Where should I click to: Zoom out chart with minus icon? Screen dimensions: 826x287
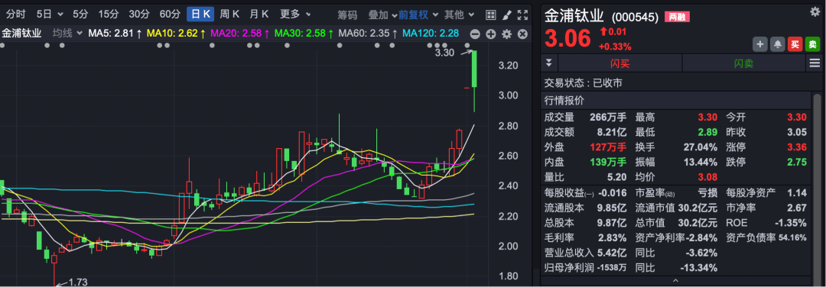(x=475, y=34)
